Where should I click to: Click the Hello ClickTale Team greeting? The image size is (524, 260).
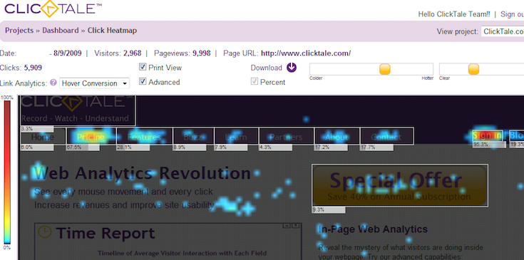pos(454,14)
